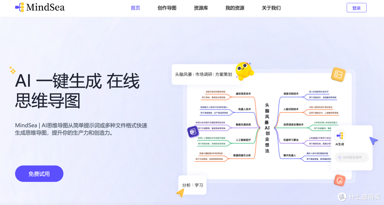Click the 分析 | 学习 tag card
This screenshot has width=384, height=205.
coord(192,185)
